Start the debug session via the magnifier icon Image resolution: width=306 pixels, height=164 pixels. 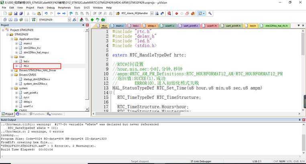click(x=169, y=14)
